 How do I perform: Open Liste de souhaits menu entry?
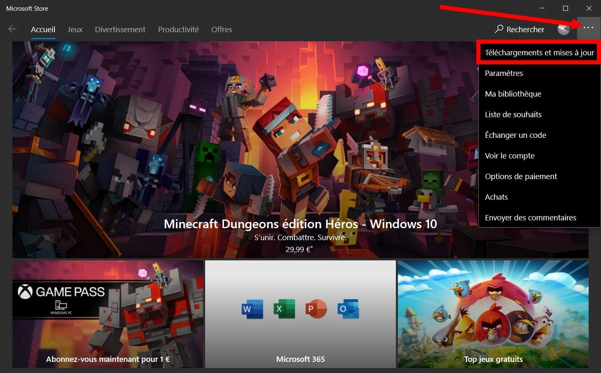[x=513, y=114]
